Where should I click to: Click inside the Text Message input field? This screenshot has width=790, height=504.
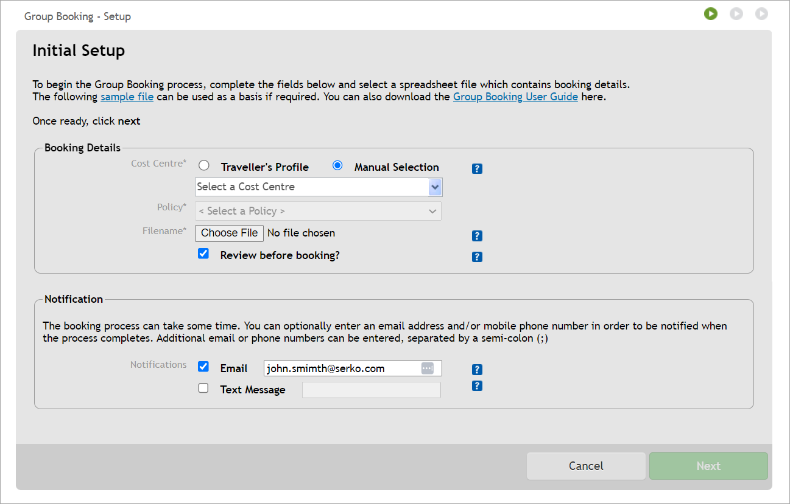[372, 389]
